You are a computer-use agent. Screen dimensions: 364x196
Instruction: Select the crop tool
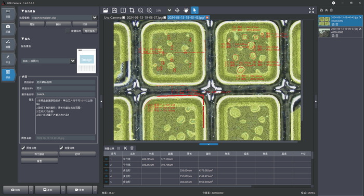[x=132, y=10]
